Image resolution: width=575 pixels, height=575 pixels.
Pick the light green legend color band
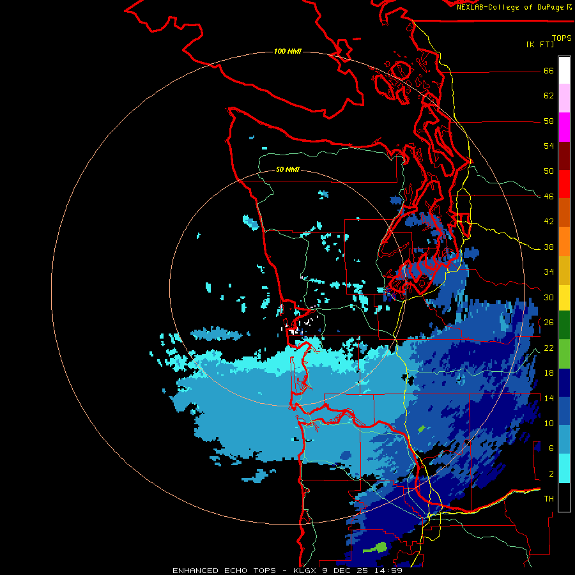point(564,354)
